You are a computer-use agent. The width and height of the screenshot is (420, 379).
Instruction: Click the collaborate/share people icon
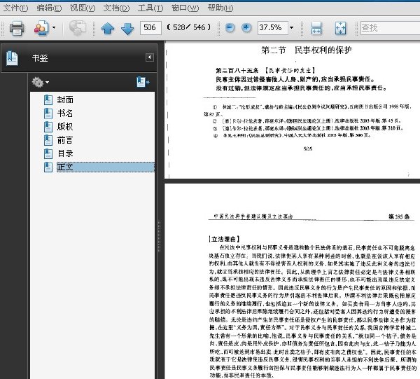[41, 28]
